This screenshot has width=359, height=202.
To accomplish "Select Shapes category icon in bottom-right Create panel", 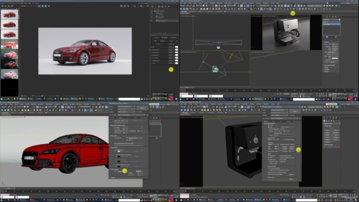I will tap(327, 121).
